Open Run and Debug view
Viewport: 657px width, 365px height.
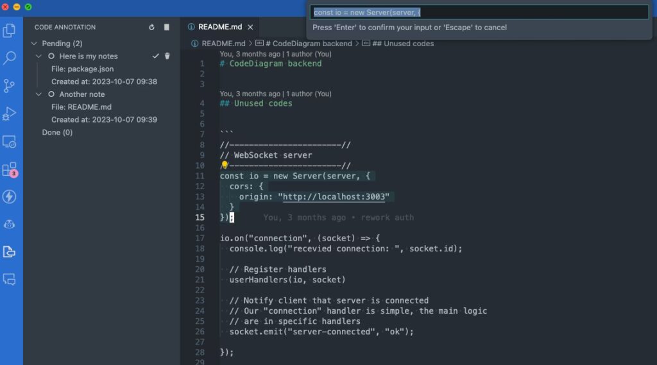coord(10,114)
